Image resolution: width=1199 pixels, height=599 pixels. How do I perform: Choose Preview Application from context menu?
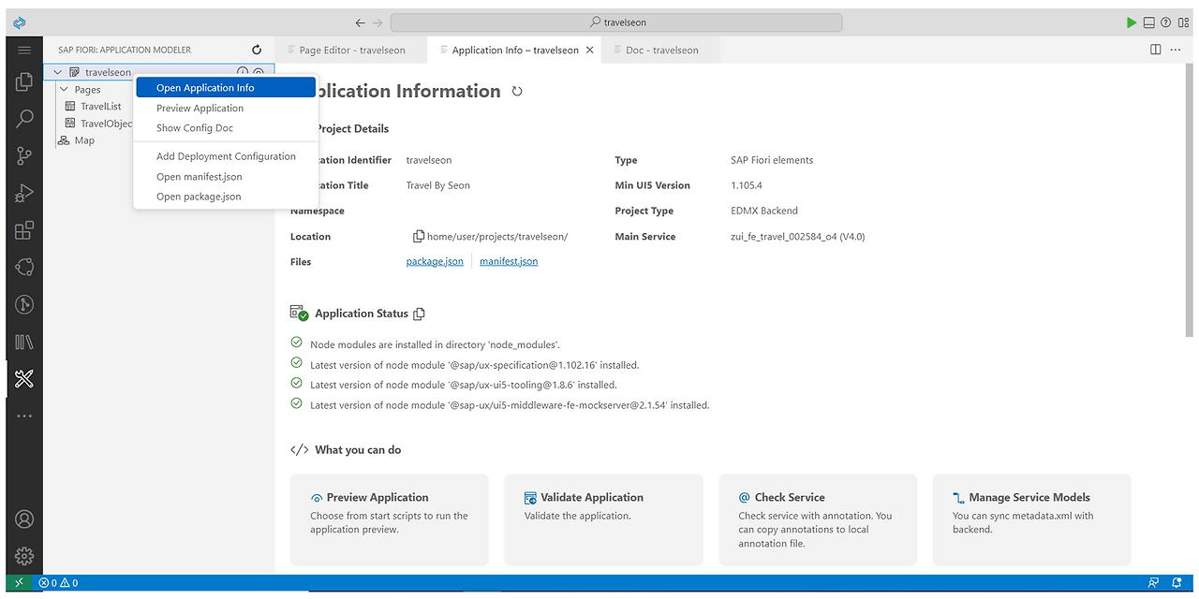coord(226,109)
